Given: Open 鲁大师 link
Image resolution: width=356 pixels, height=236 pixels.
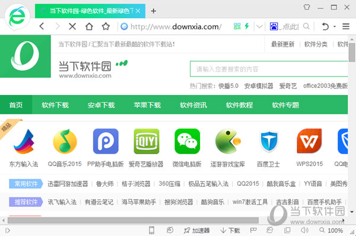Looking at the screenshot, I should click(x=104, y=184).
